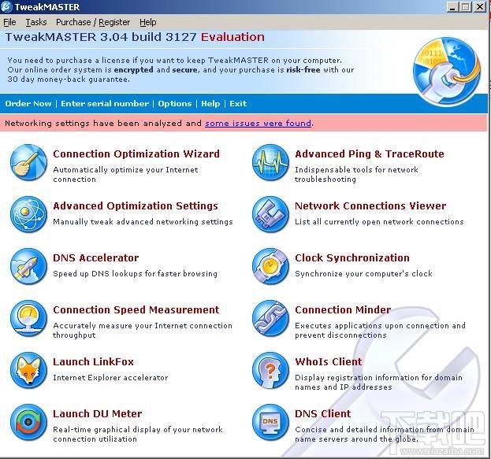Click the Connection Speed Measurement gauge icon
Viewport: 491px width, 459px height.
tap(28, 318)
